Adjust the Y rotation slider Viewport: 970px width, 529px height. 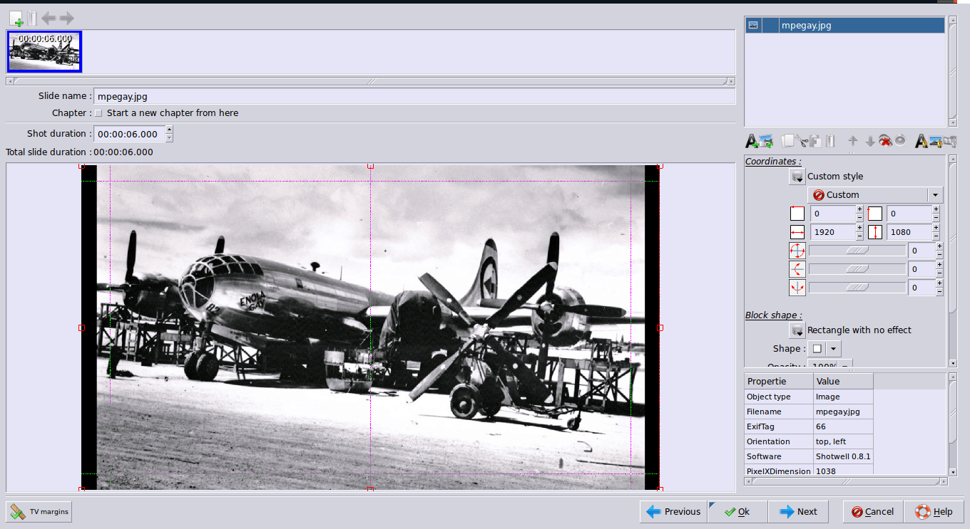[857, 288]
